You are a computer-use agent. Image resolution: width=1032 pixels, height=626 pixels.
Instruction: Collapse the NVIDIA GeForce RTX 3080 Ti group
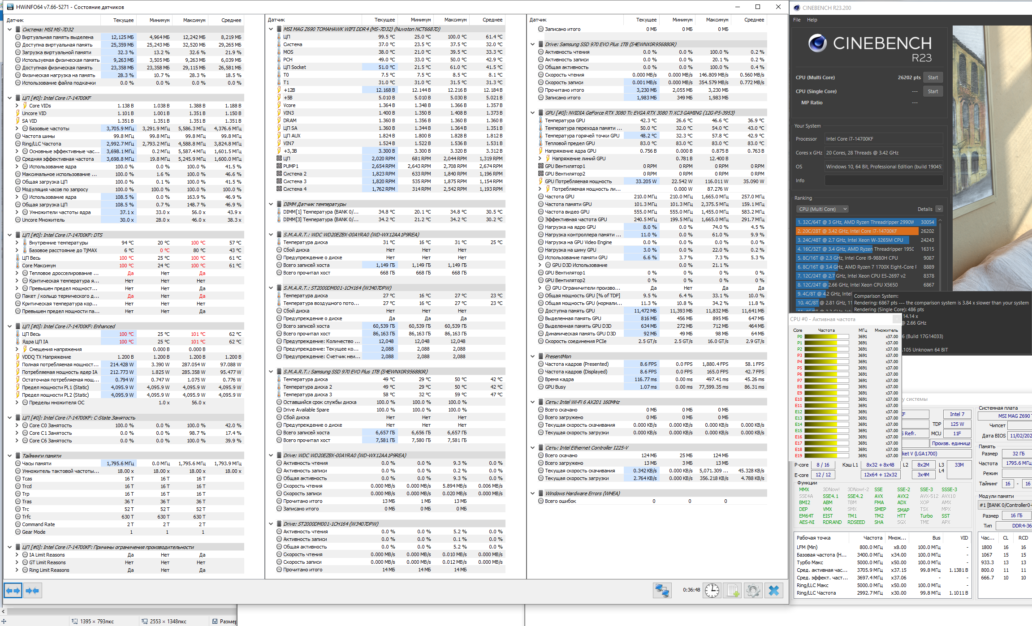coord(532,113)
